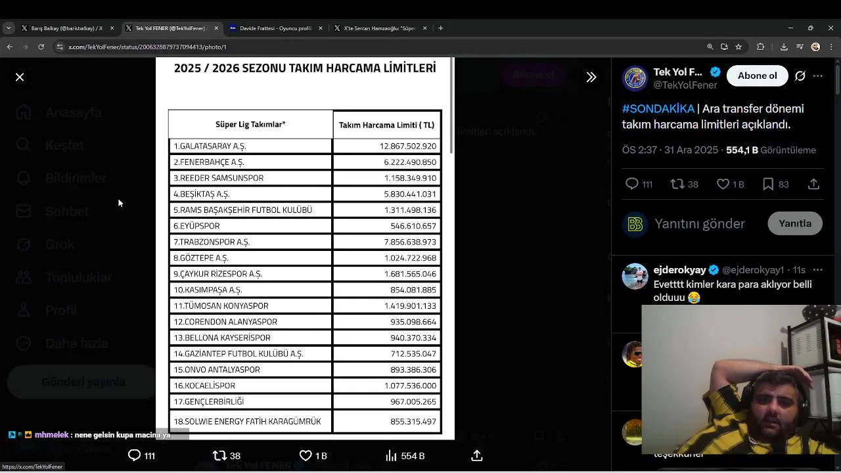
Task: Click the Yanıtını gönder reply field
Action: click(700, 223)
